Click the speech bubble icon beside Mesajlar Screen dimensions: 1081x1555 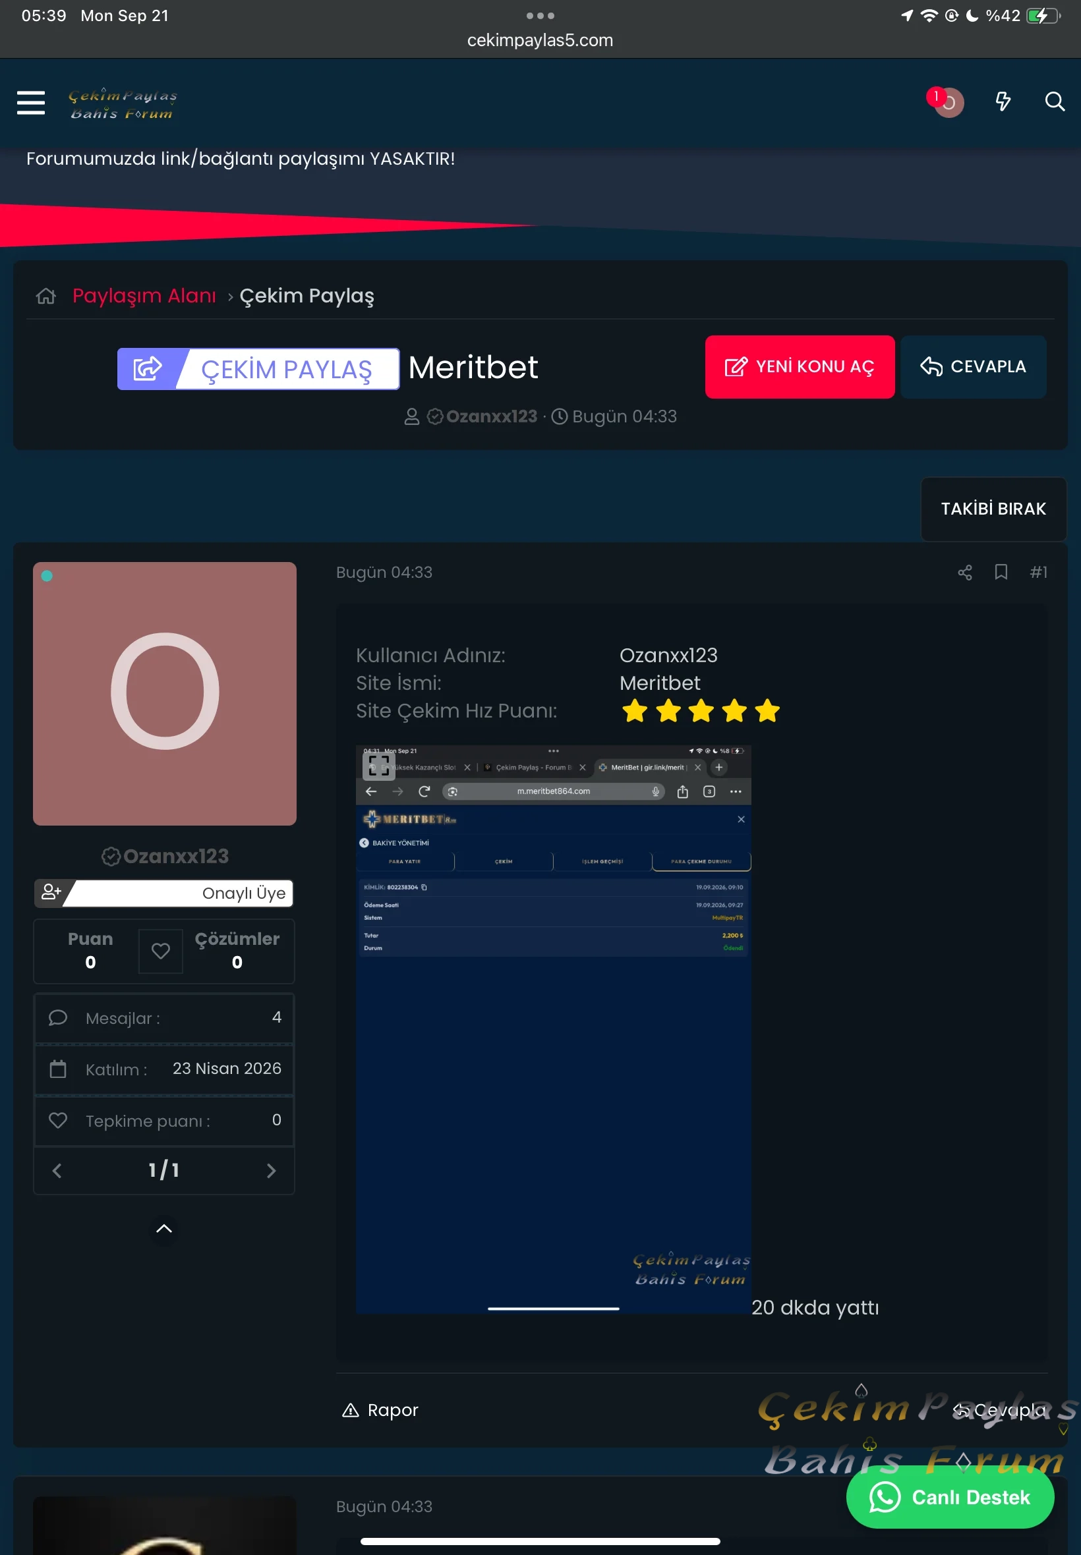click(58, 1017)
